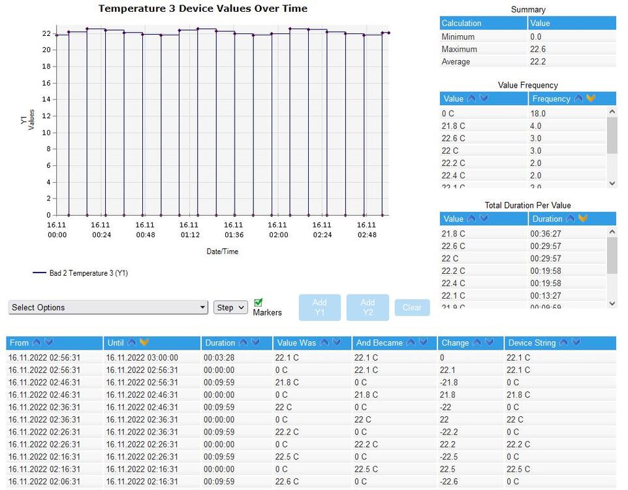Sort And Became column ascending
The width and height of the screenshot is (628, 490).
411,343
